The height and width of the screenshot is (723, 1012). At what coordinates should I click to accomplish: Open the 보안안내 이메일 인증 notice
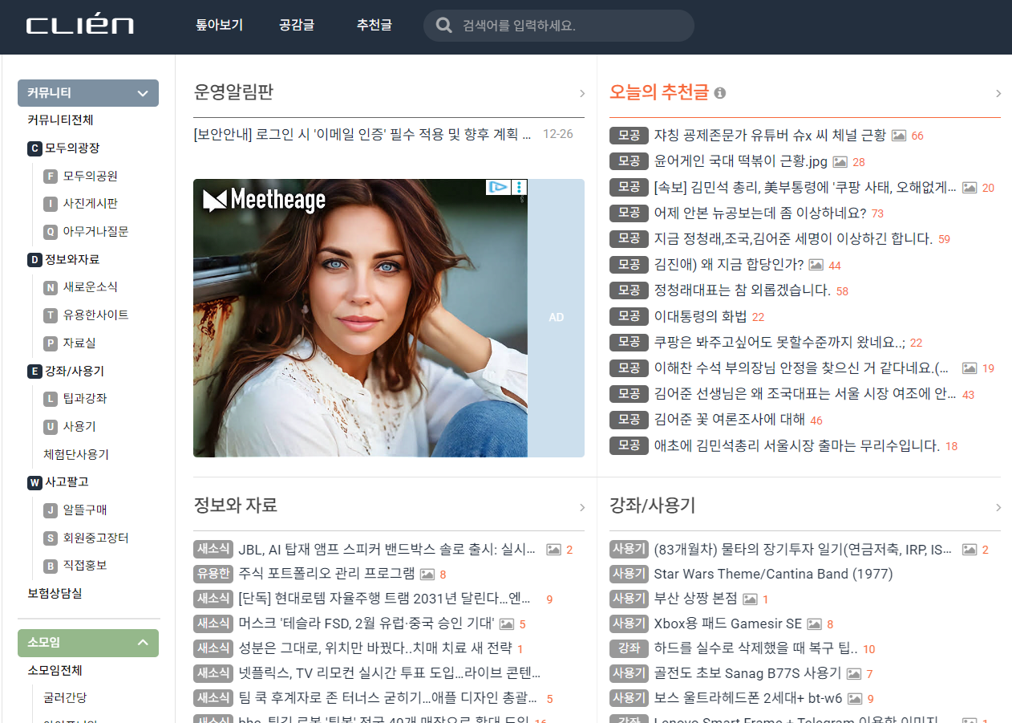point(362,134)
